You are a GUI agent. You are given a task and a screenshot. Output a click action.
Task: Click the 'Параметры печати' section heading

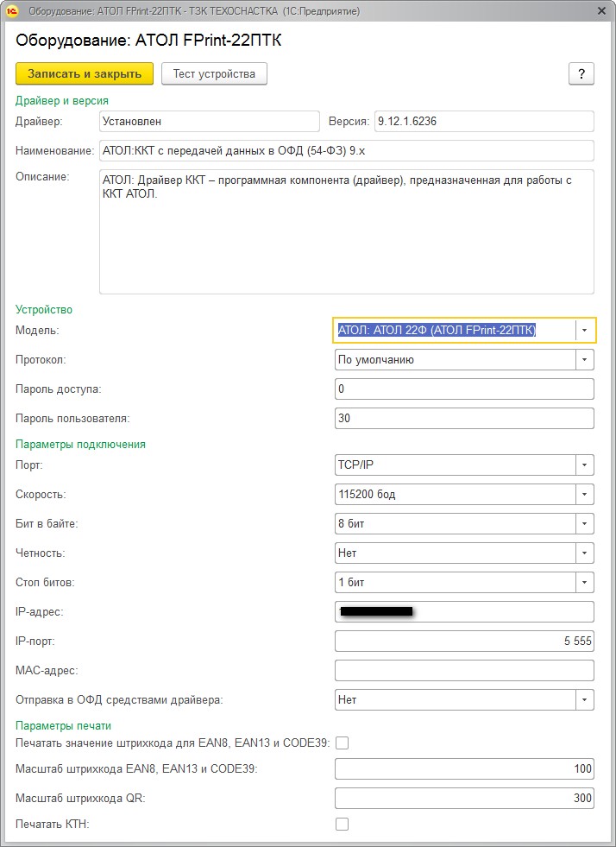click(63, 725)
